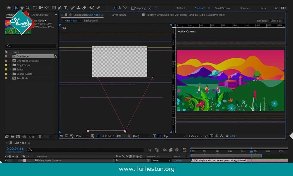Switch to the Small Screen workspace
The image size is (293, 176).
222,8
